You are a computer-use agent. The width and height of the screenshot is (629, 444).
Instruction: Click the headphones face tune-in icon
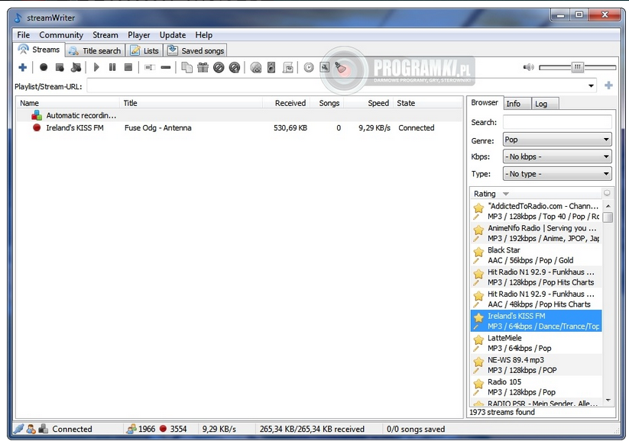256,67
